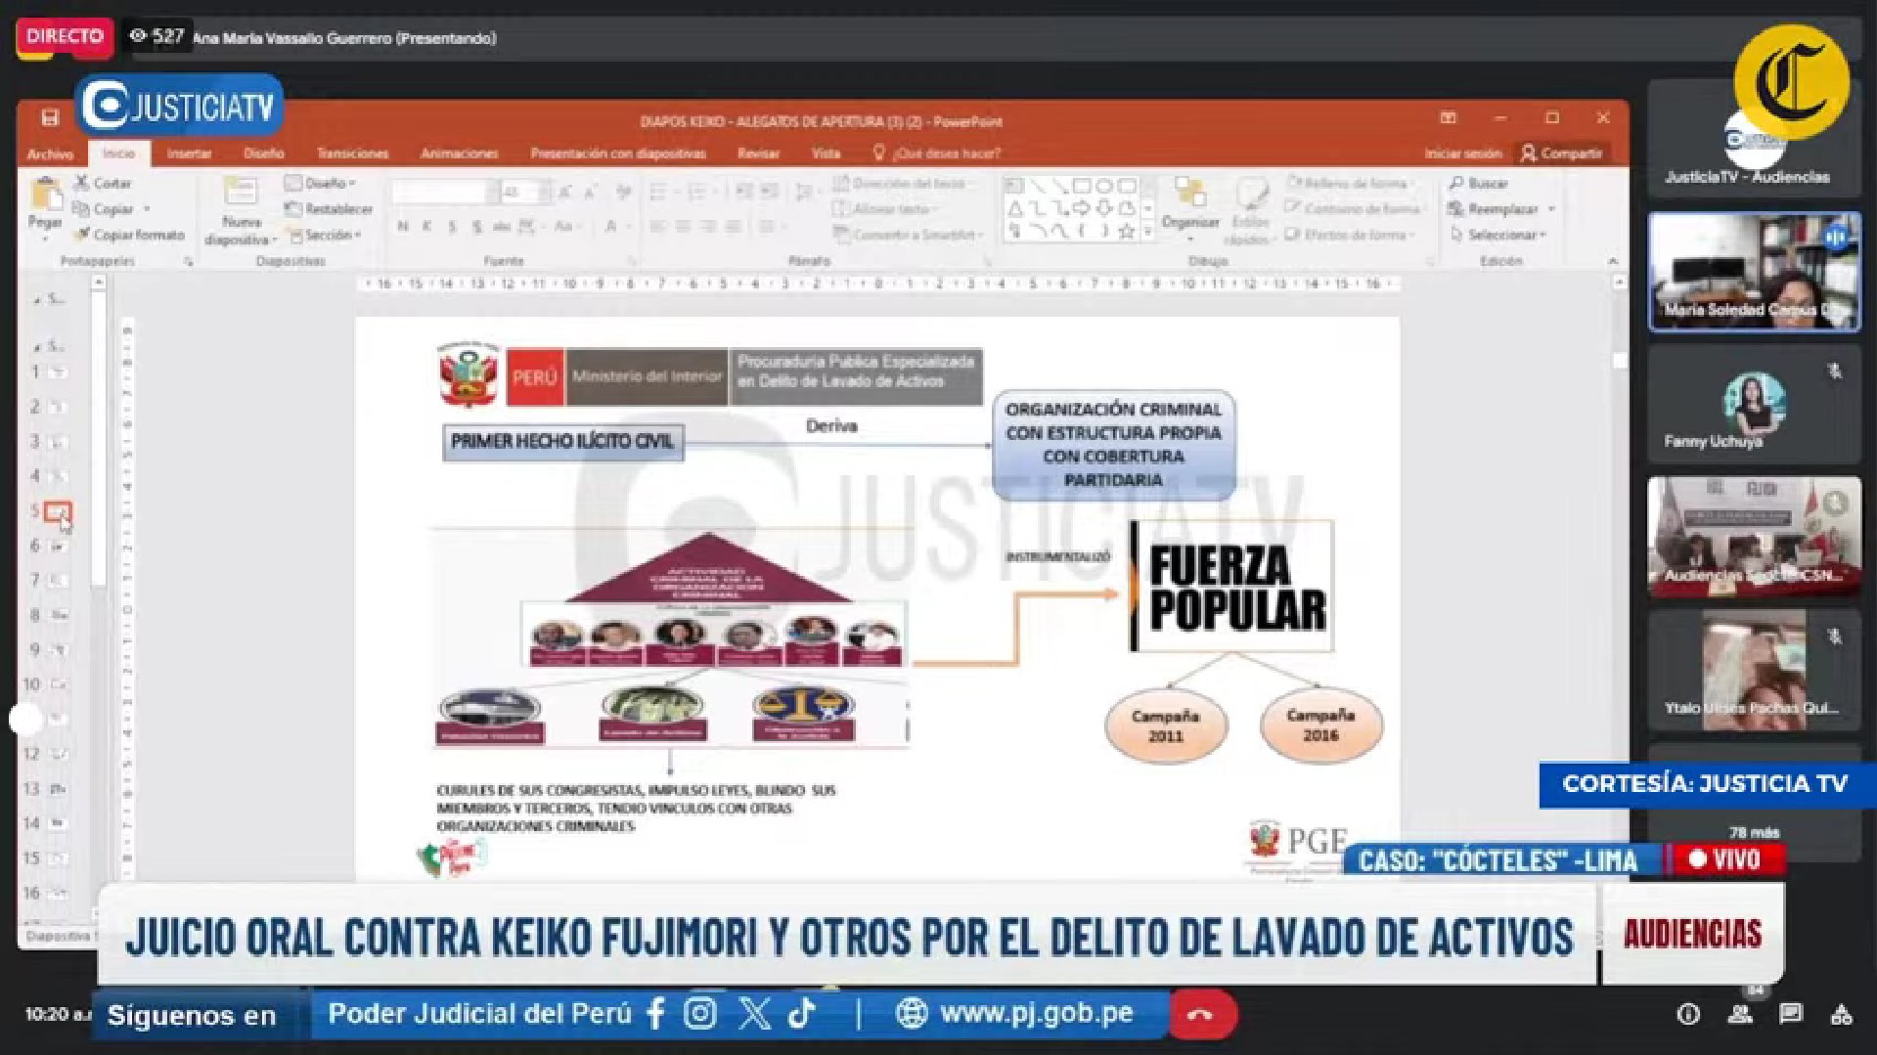The height and width of the screenshot is (1055, 1877).
Task: Open the font name combo box
Action: 444,193
